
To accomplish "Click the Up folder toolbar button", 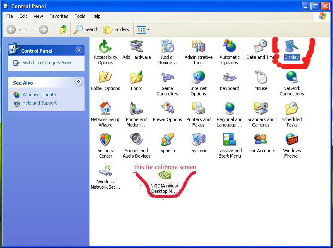I will [63, 29].
